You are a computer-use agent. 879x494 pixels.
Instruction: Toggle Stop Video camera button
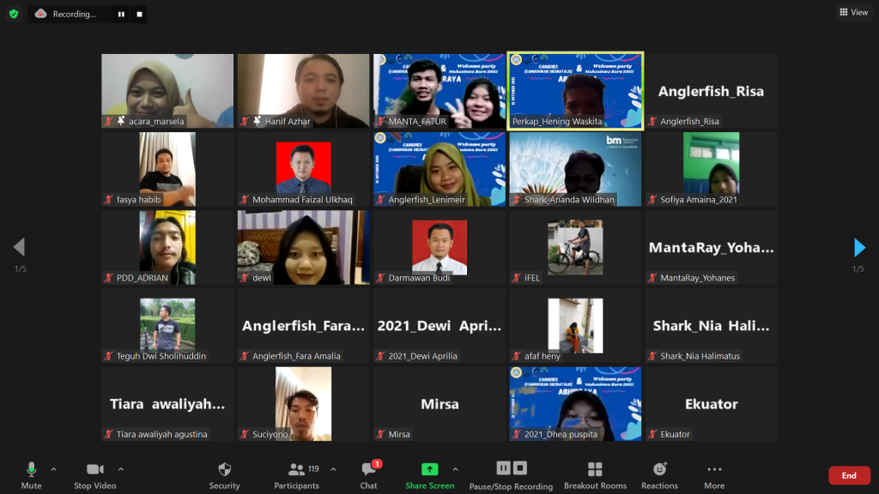(x=94, y=470)
